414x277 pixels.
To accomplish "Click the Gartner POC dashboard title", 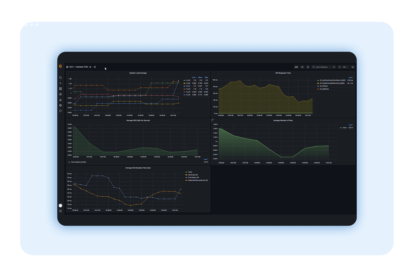I will tap(82, 67).
